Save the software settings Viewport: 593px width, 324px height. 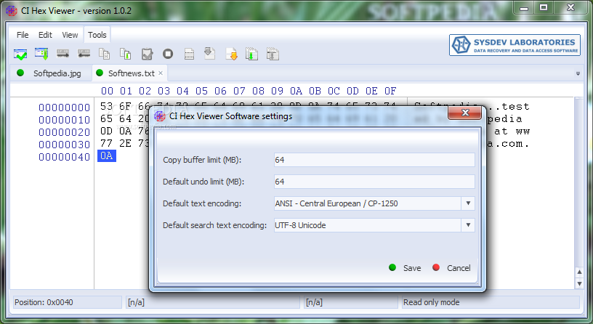405,268
